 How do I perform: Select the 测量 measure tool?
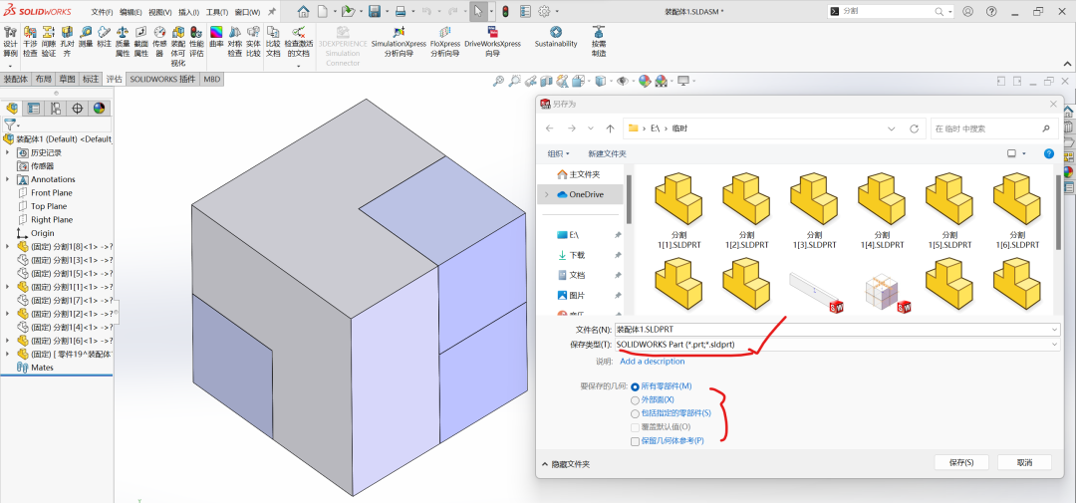pyautogui.click(x=86, y=43)
